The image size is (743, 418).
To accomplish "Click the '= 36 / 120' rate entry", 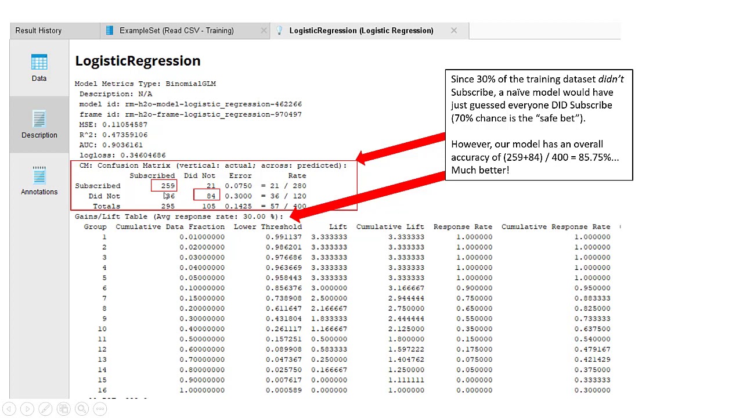I will click(283, 196).
